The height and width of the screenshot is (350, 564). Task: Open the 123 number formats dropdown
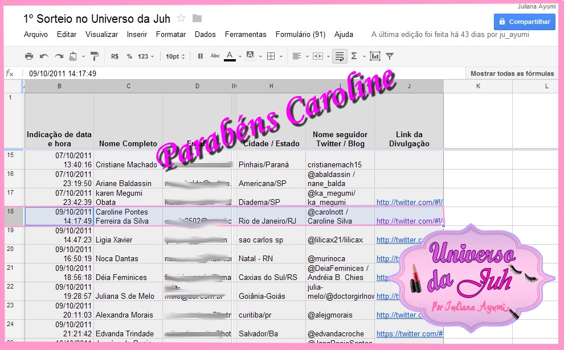pos(146,56)
